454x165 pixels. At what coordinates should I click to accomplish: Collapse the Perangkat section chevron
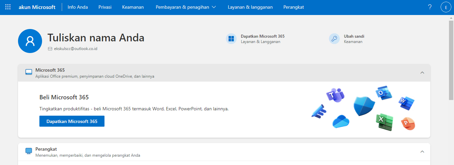[422, 152]
